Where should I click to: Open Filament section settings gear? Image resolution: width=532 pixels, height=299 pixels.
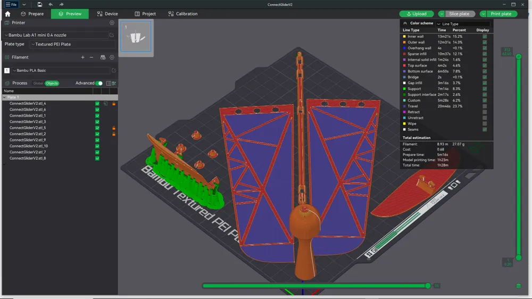(112, 57)
